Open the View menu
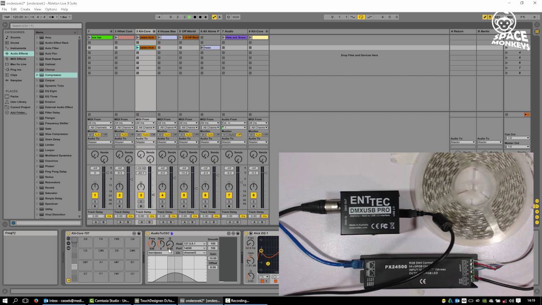Viewport: 542px width, 305px height. point(38,9)
